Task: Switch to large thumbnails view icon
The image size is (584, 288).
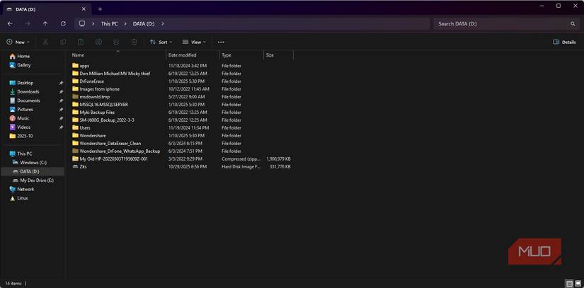Action: pyautogui.click(x=578, y=284)
